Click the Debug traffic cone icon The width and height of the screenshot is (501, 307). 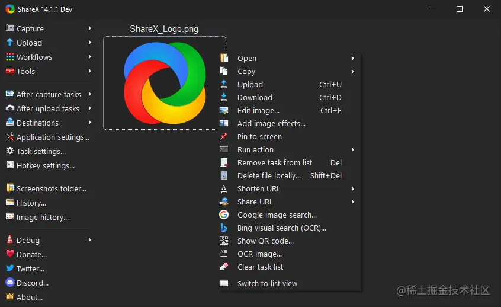(10, 239)
